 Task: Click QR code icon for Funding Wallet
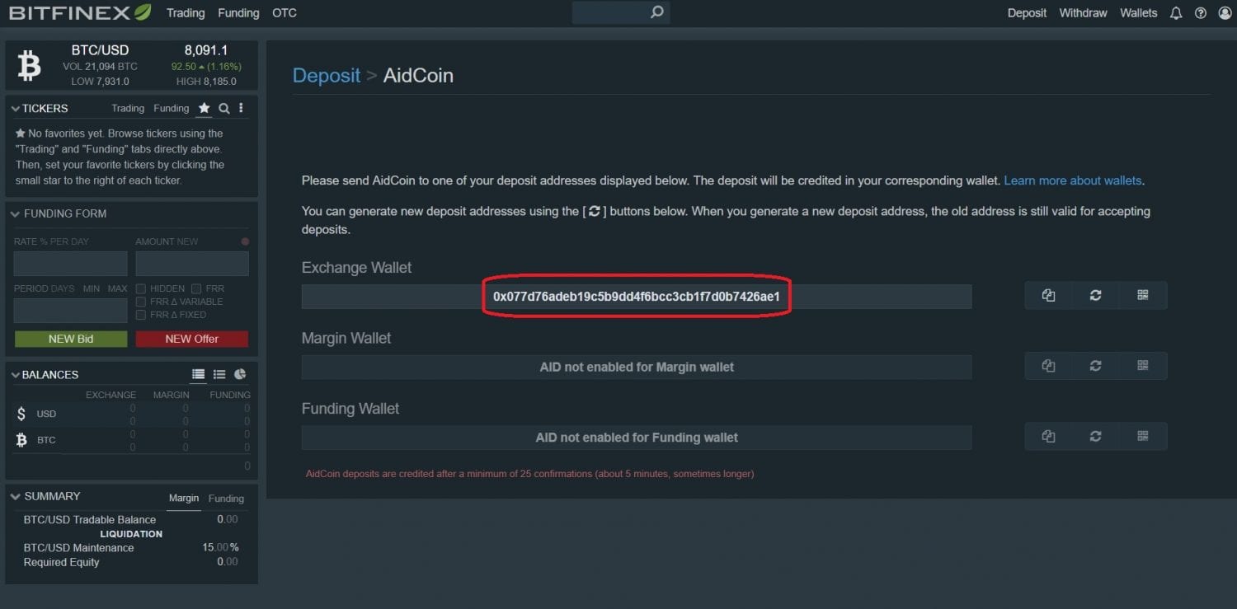point(1142,437)
